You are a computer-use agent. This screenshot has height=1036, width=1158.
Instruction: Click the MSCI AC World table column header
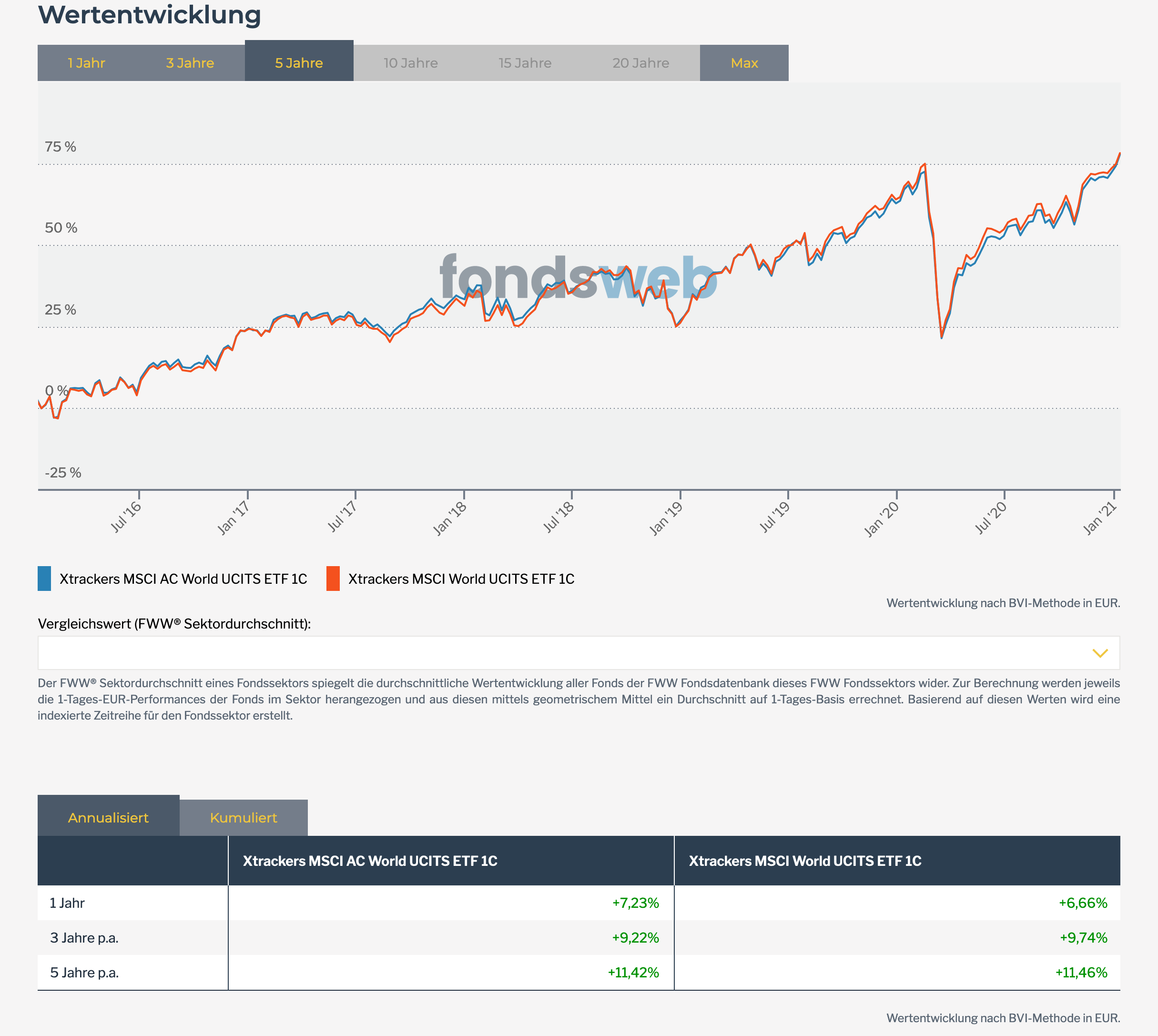tap(370, 861)
